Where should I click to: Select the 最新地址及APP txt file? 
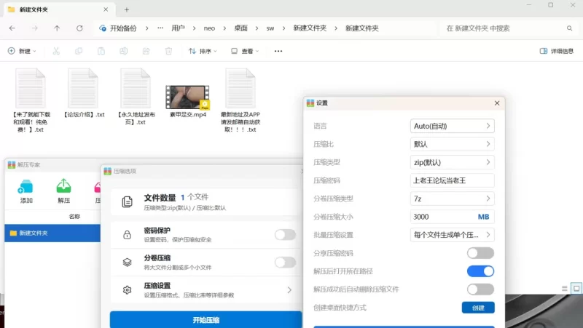coord(240,101)
